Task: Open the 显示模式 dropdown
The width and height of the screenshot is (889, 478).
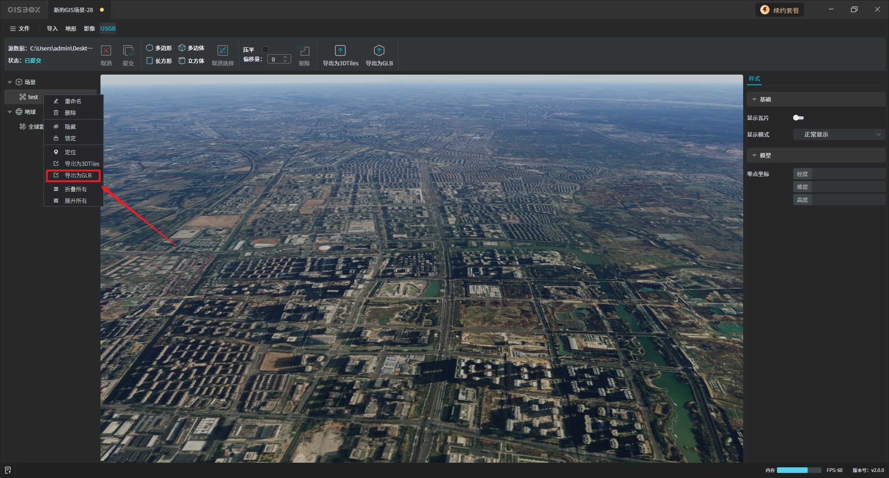Action: coord(839,134)
